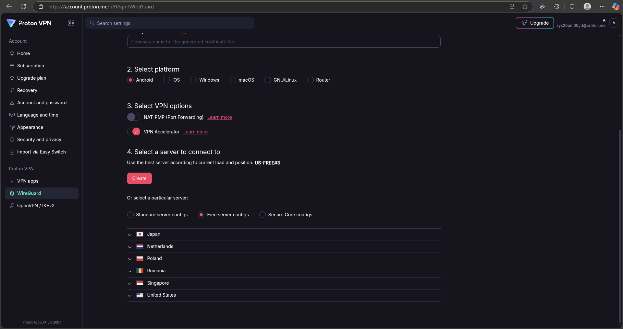Expand the Singapore server list
This screenshot has height=329, width=623.
[x=130, y=283]
